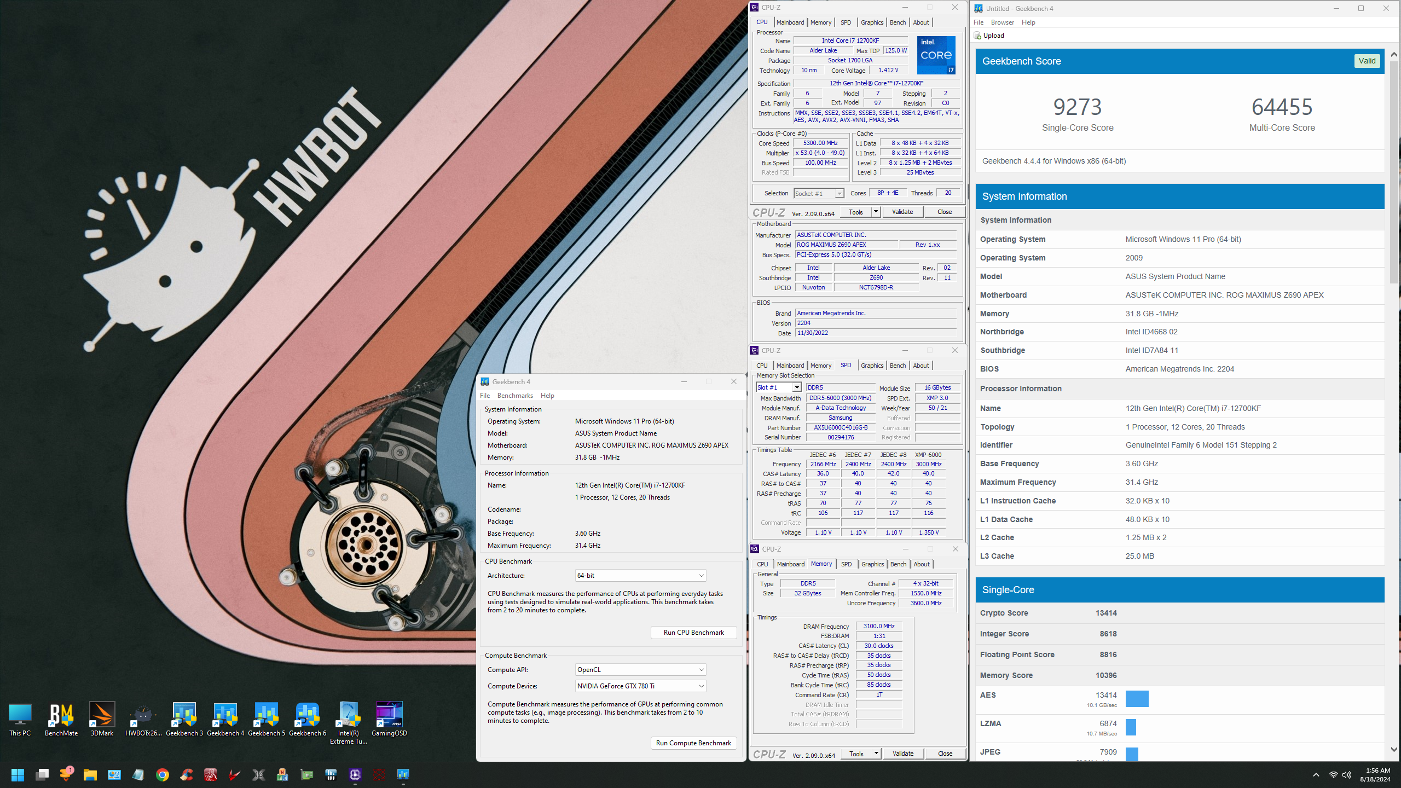Image resolution: width=1401 pixels, height=788 pixels.
Task: Launch Geekbench 3 desktop shortcut
Action: (184, 720)
